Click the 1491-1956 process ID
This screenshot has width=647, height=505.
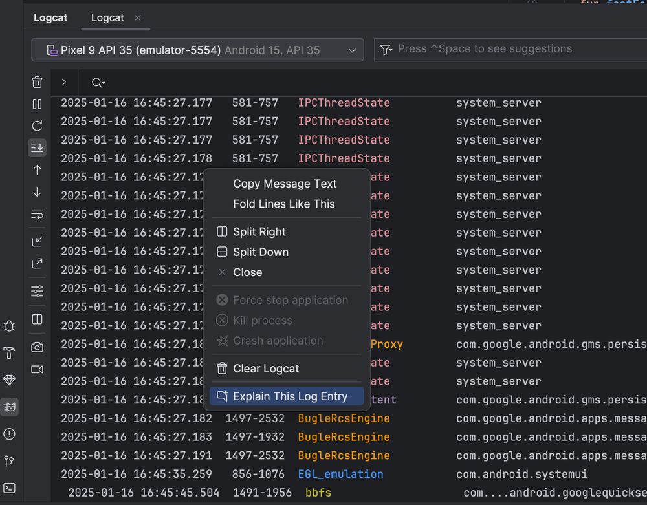[x=262, y=493]
